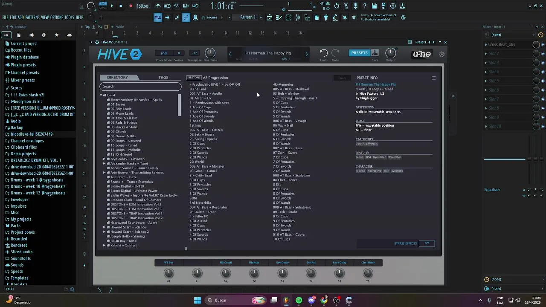This screenshot has height=307, width=546.
Task: Select the 10 Loops - tuned folder
Action: click(124, 145)
